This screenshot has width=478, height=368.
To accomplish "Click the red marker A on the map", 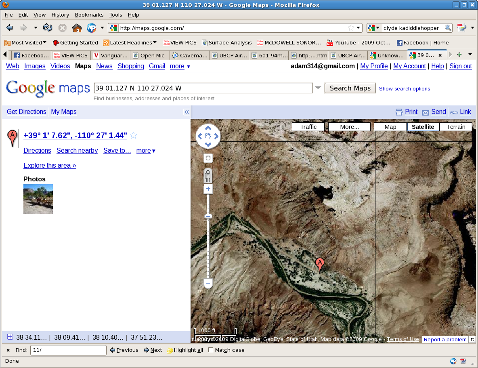I will pos(320,264).
